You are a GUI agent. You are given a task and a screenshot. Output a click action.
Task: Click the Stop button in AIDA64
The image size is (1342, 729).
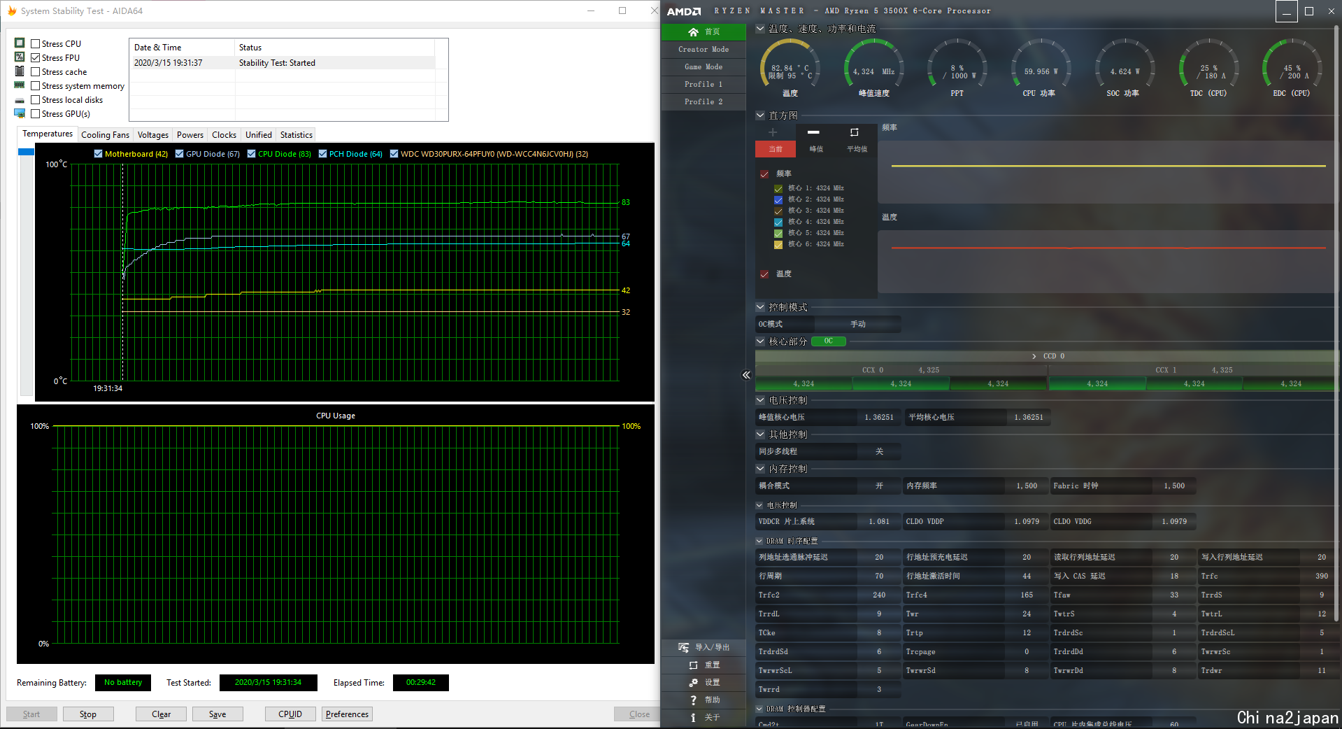point(88,714)
